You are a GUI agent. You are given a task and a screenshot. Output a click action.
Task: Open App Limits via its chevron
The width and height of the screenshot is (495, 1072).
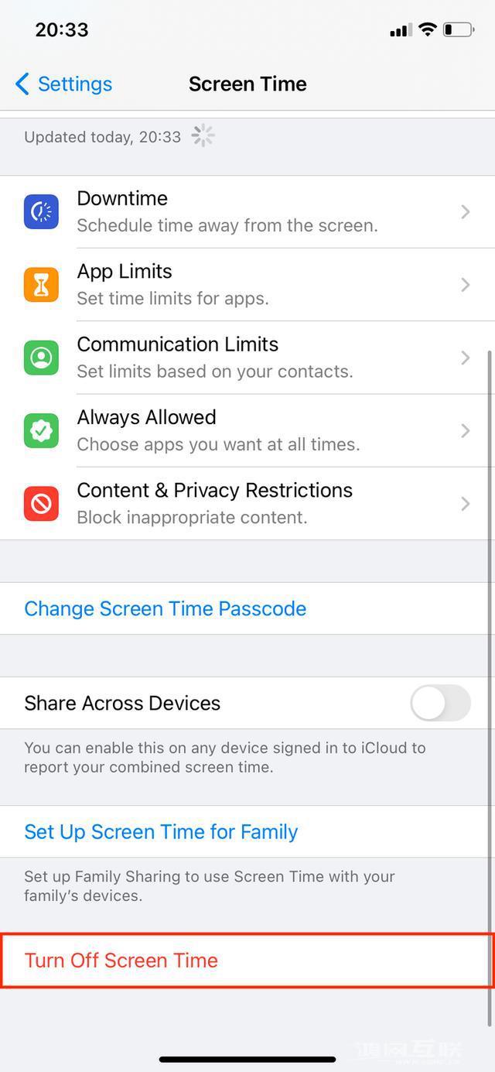click(x=466, y=285)
